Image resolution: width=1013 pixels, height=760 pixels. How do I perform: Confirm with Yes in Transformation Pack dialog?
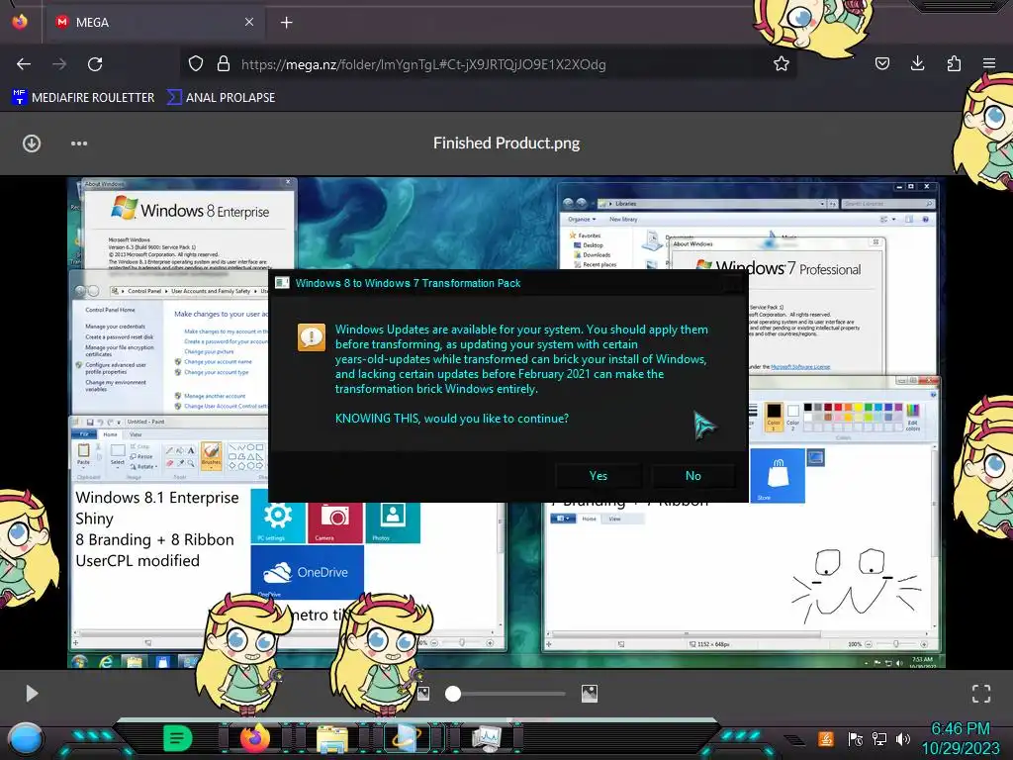coord(599,476)
